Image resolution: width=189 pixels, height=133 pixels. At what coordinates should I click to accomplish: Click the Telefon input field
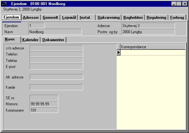coord(56,54)
